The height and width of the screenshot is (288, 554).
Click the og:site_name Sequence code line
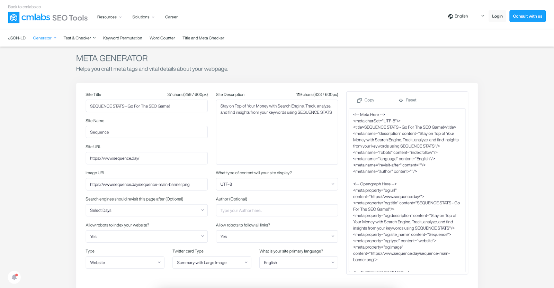coord(402,234)
